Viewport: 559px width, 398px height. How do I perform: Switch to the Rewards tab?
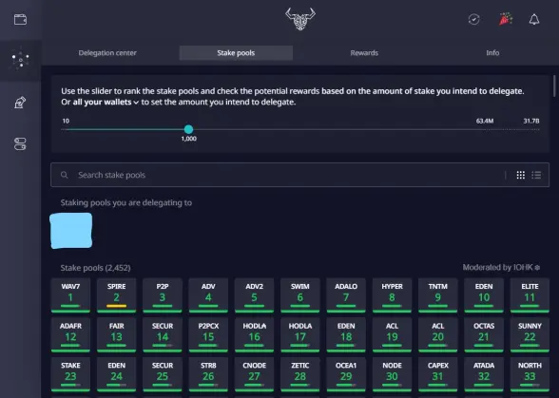pos(364,53)
